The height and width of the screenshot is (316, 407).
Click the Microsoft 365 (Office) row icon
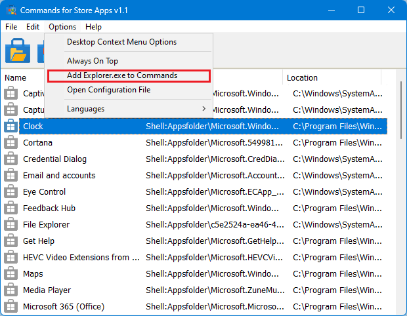pyautogui.click(x=11, y=306)
